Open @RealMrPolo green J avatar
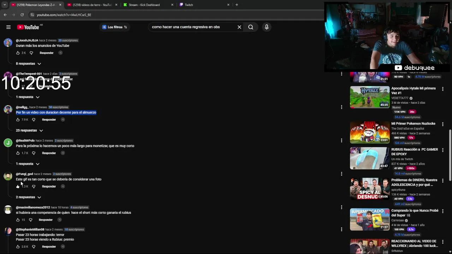 [x=8, y=143]
